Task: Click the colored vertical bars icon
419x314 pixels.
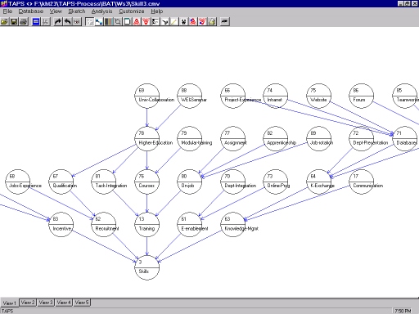Action: click(x=108, y=21)
